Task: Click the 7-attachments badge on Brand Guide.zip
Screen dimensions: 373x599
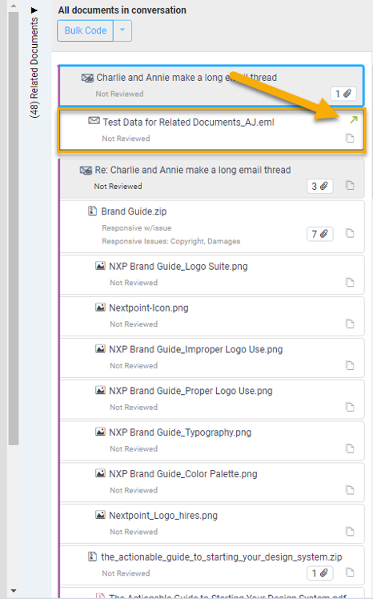Action: (x=320, y=234)
